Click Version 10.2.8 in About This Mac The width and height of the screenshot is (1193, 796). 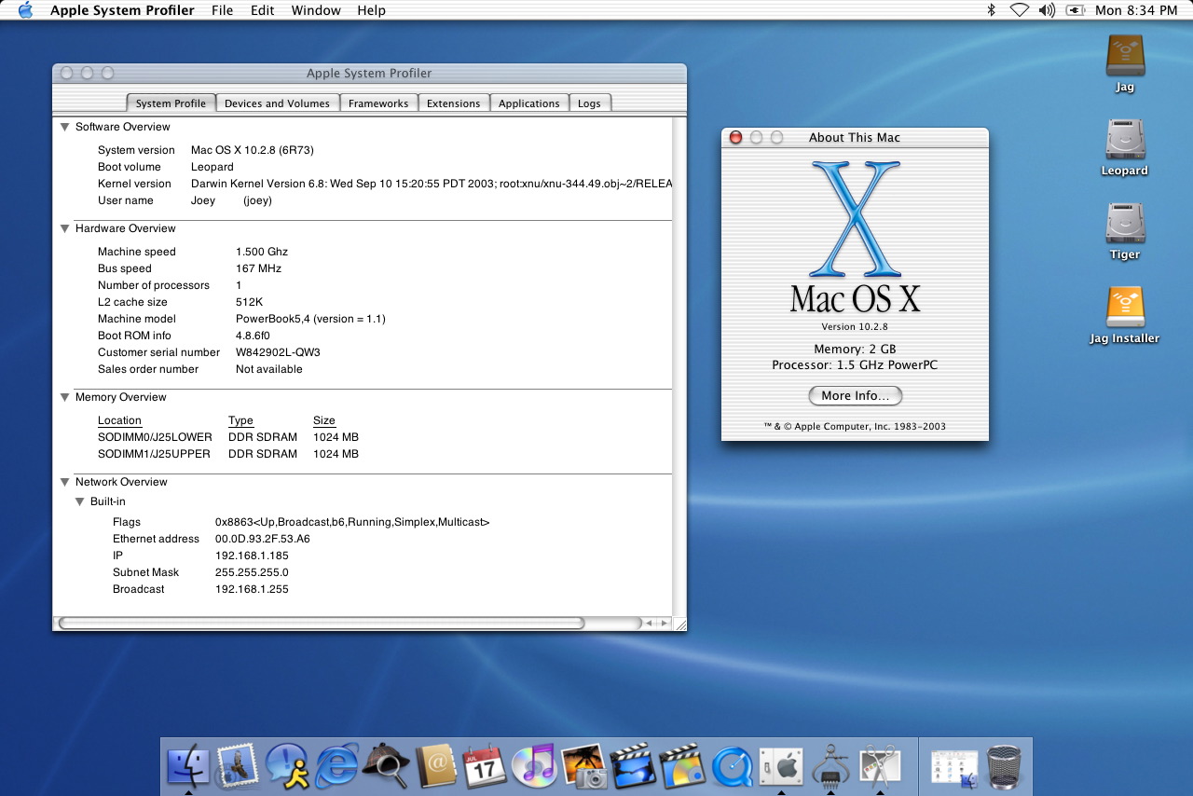[x=855, y=326]
